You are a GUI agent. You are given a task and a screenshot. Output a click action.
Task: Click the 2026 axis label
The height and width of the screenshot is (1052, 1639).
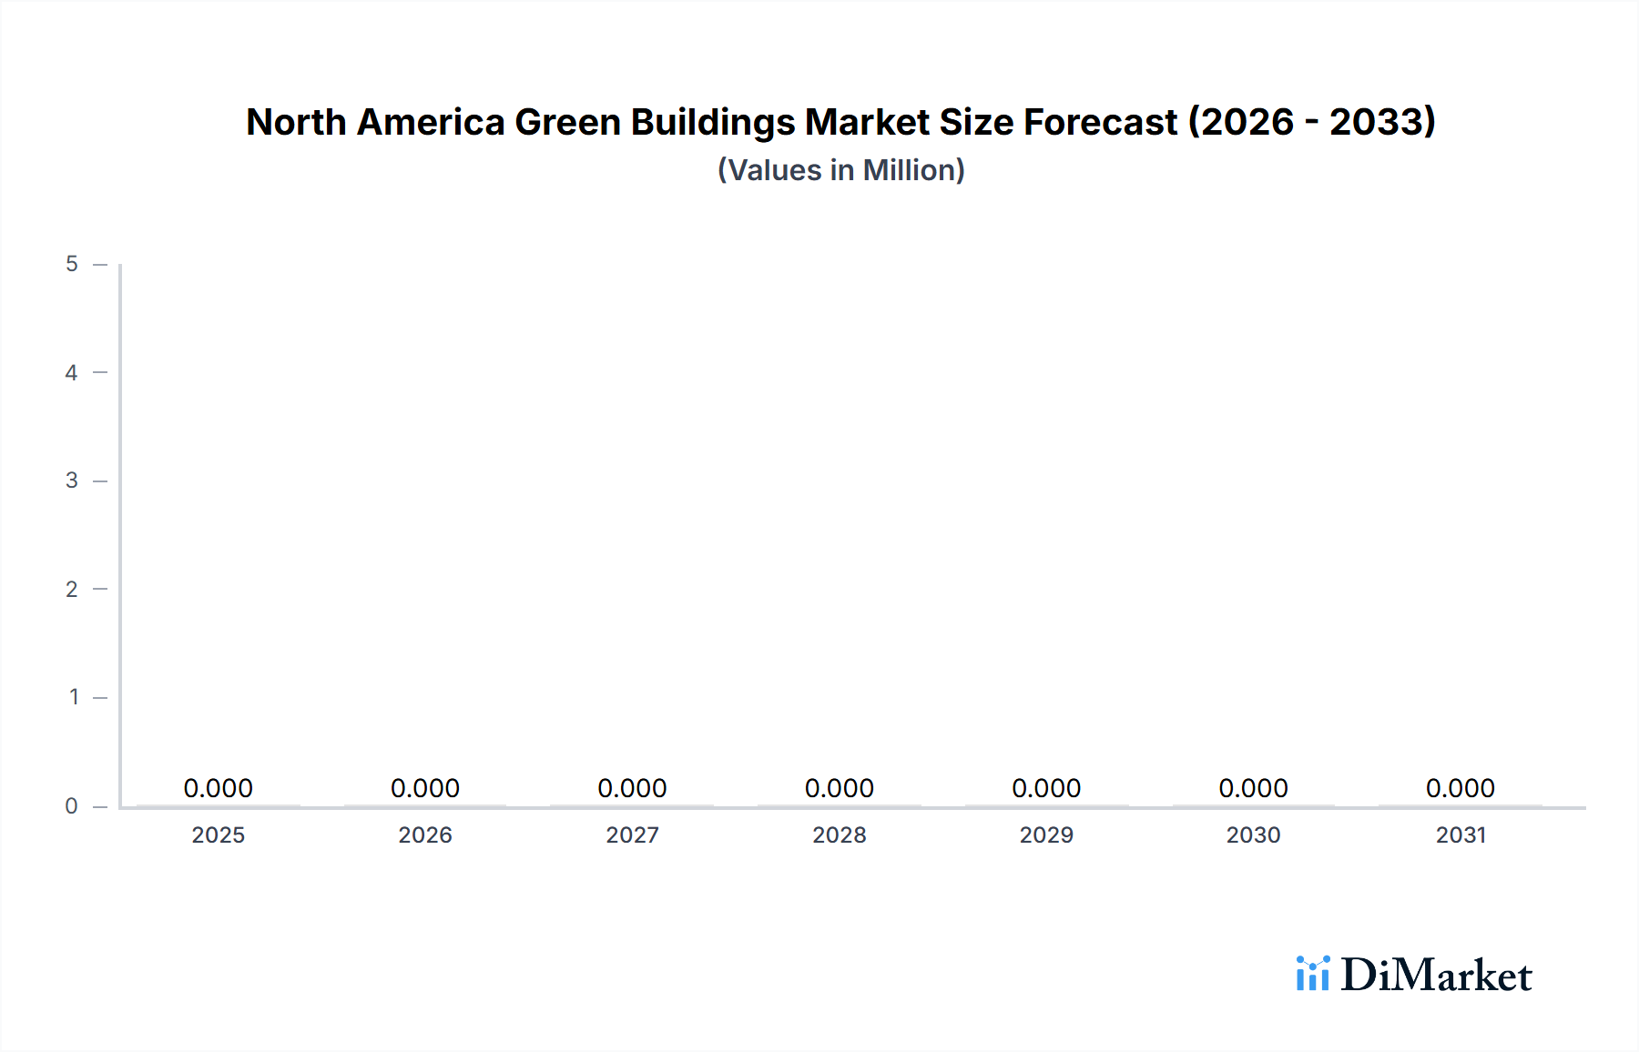[x=426, y=835]
